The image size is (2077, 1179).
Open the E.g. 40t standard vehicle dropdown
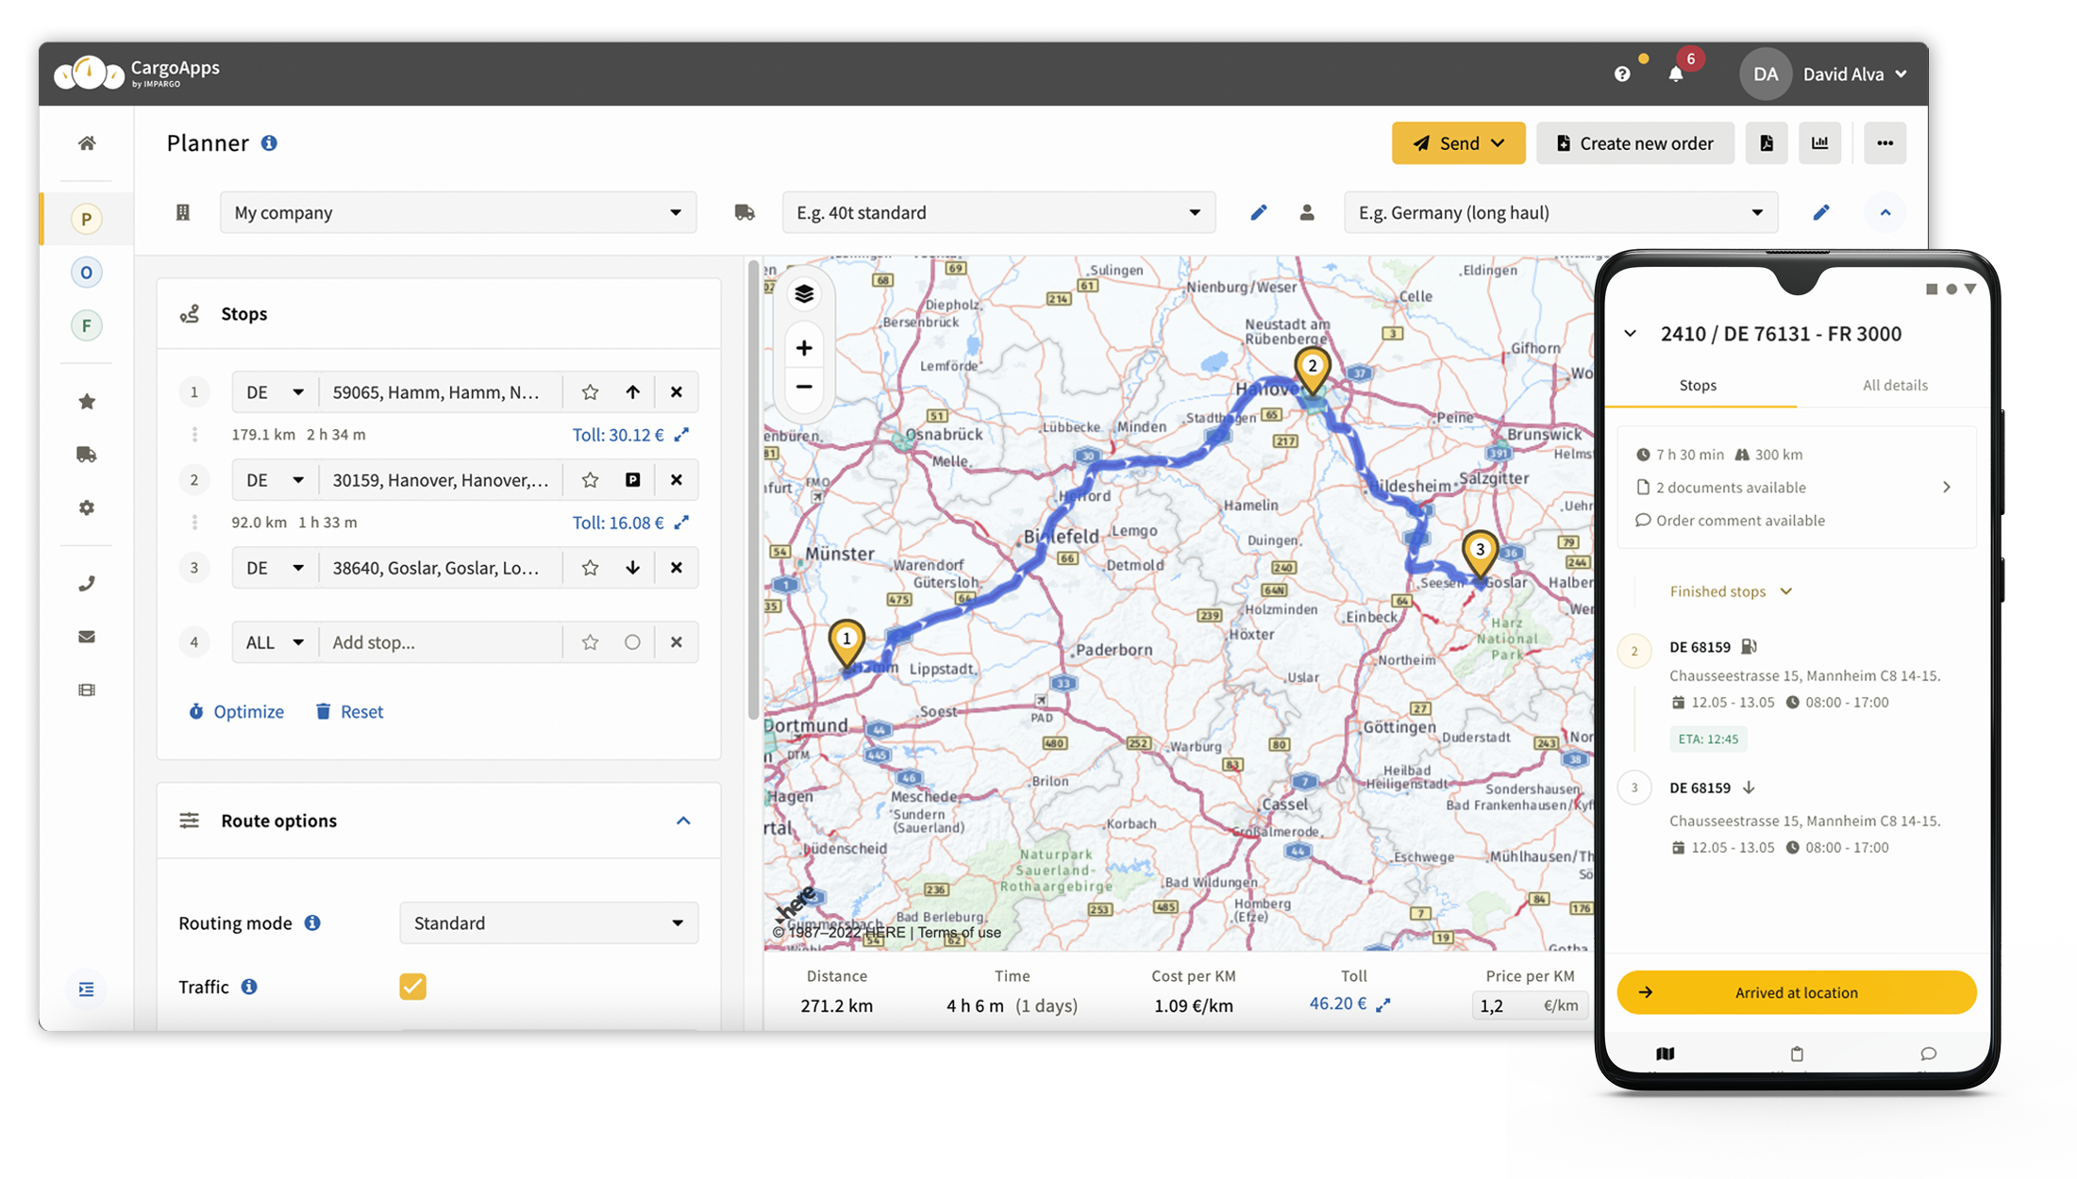[x=998, y=212]
